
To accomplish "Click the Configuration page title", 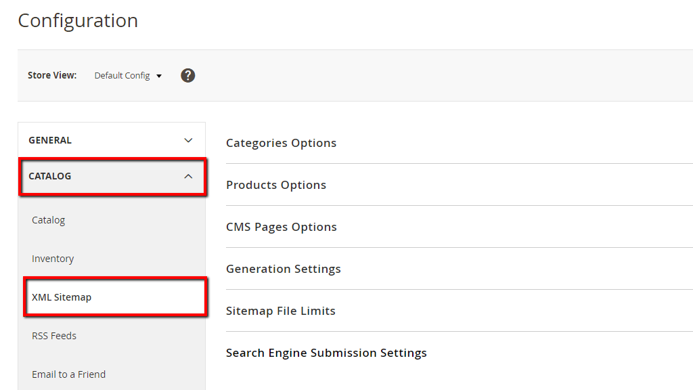I will [77, 20].
